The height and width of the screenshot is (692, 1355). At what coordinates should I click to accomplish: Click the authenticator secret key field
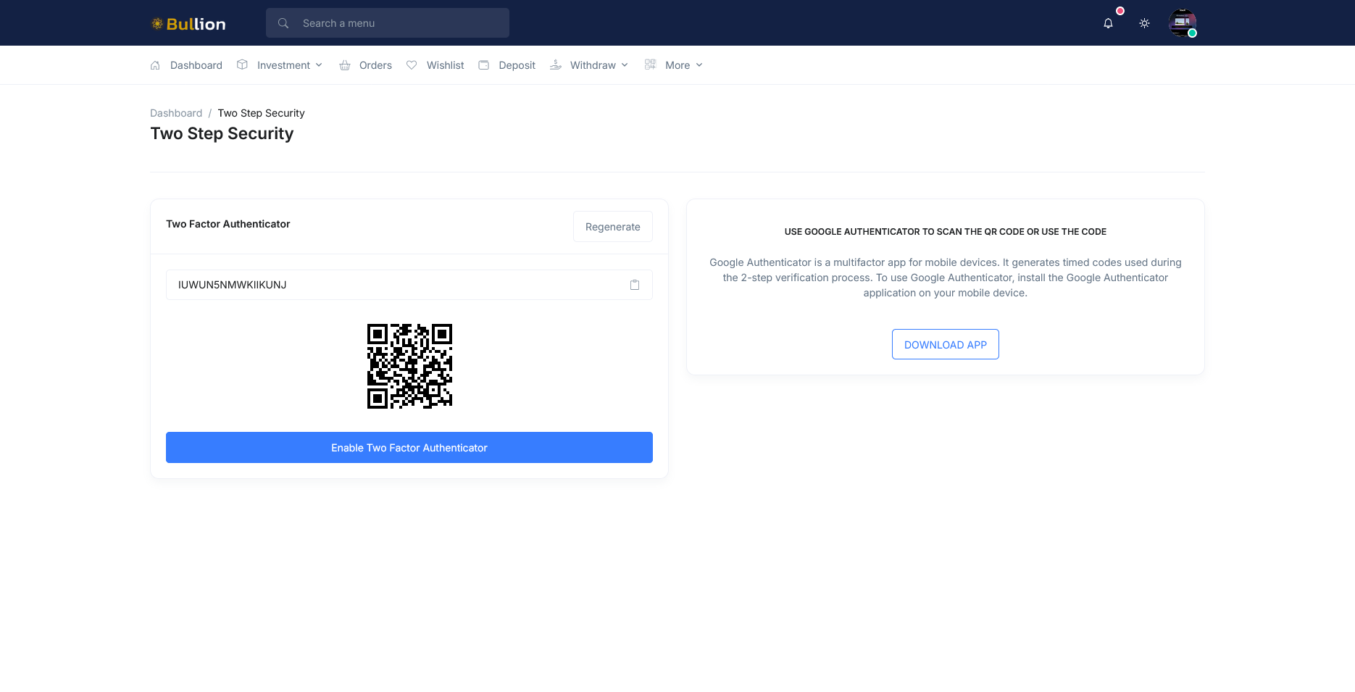click(x=409, y=285)
